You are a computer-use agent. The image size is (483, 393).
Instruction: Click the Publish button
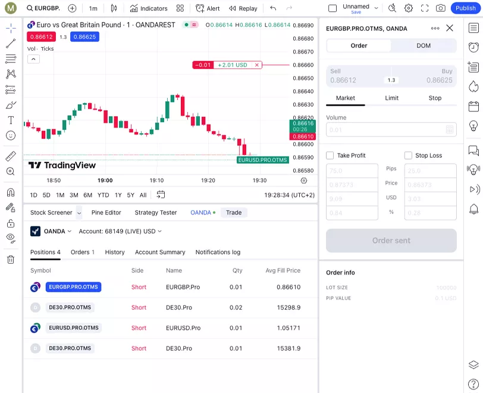coord(465,8)
